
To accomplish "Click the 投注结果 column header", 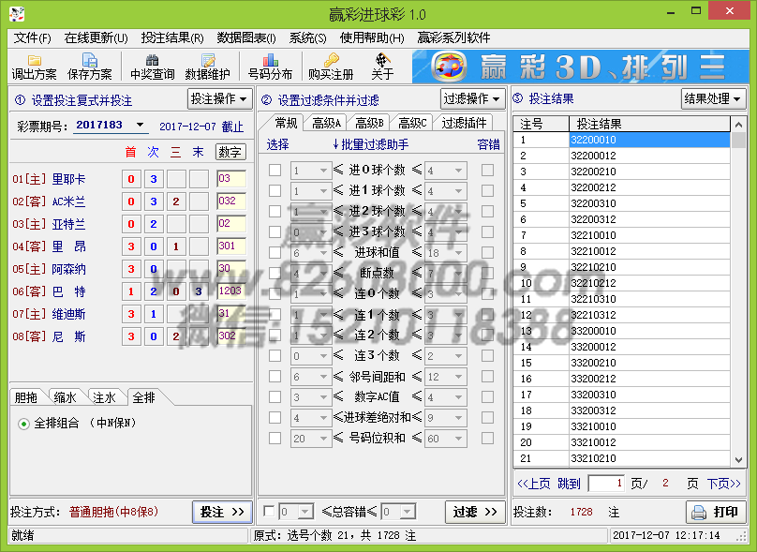I will [649, 124].
